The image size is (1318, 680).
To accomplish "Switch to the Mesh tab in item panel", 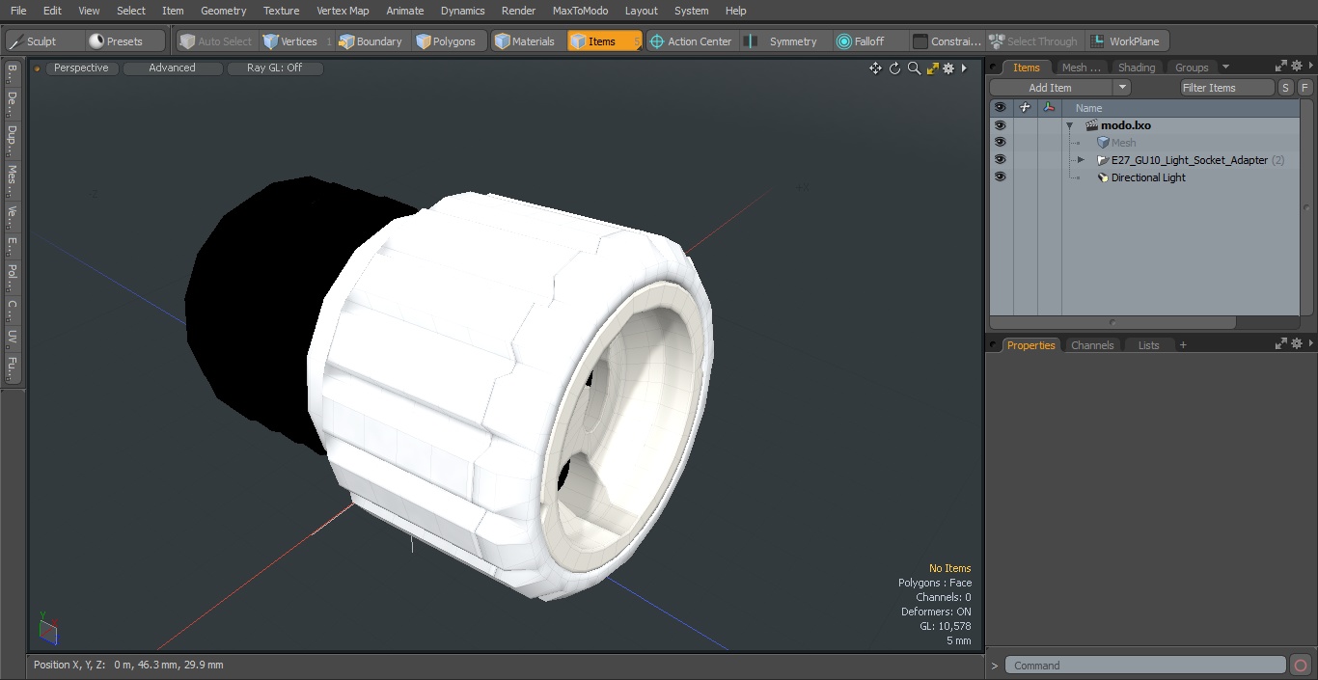I will pos(1081,68).
